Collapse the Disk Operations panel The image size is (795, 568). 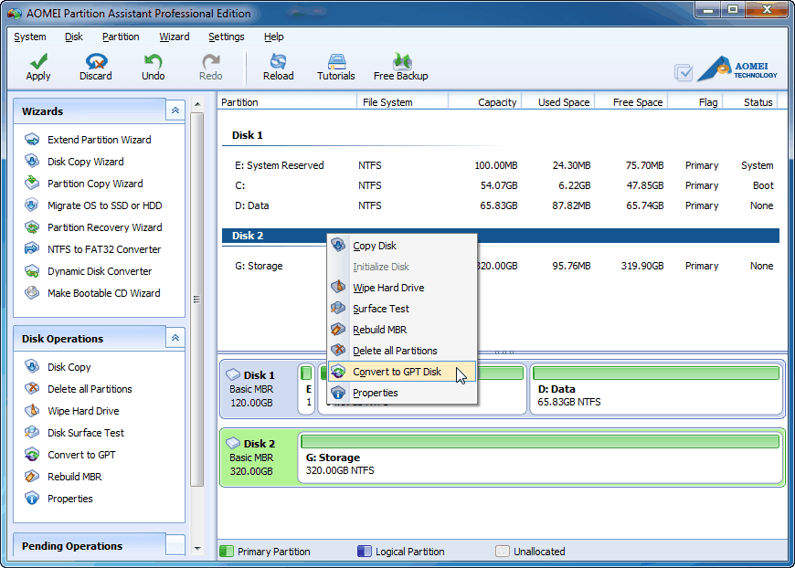(175, 338)
